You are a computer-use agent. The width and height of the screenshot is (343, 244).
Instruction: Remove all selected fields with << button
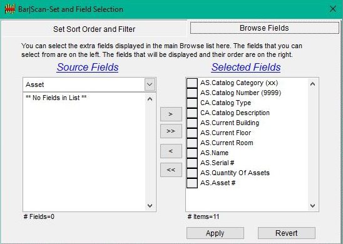[171, 170]
